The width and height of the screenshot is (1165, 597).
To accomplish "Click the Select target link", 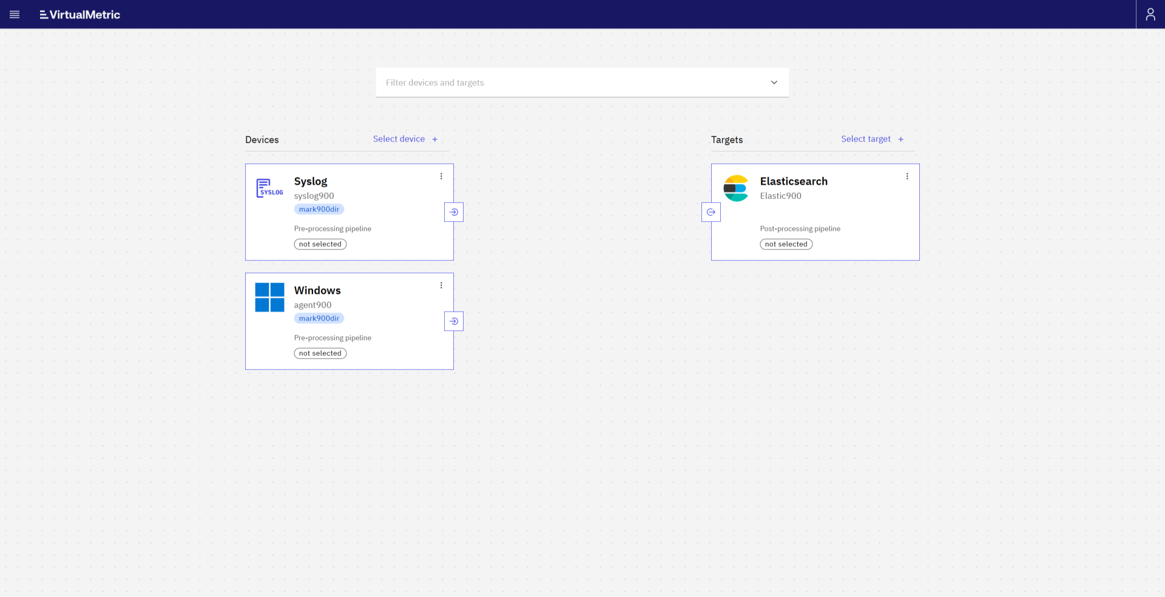I will coord(865,139).
